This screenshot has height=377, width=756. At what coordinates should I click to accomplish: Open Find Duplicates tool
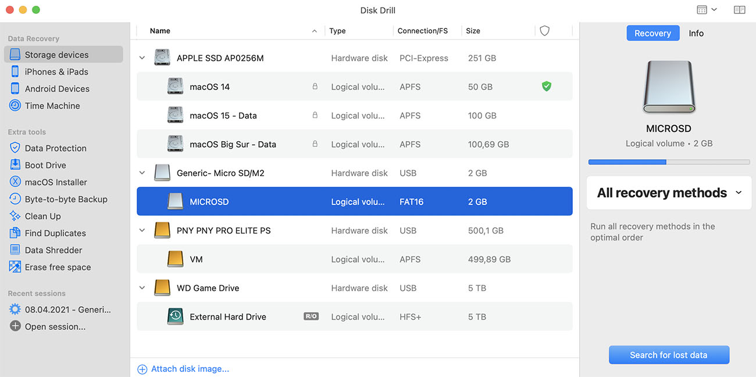click(x=55, y=233)
